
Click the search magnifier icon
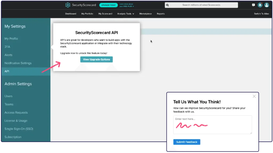coord(167,5)
